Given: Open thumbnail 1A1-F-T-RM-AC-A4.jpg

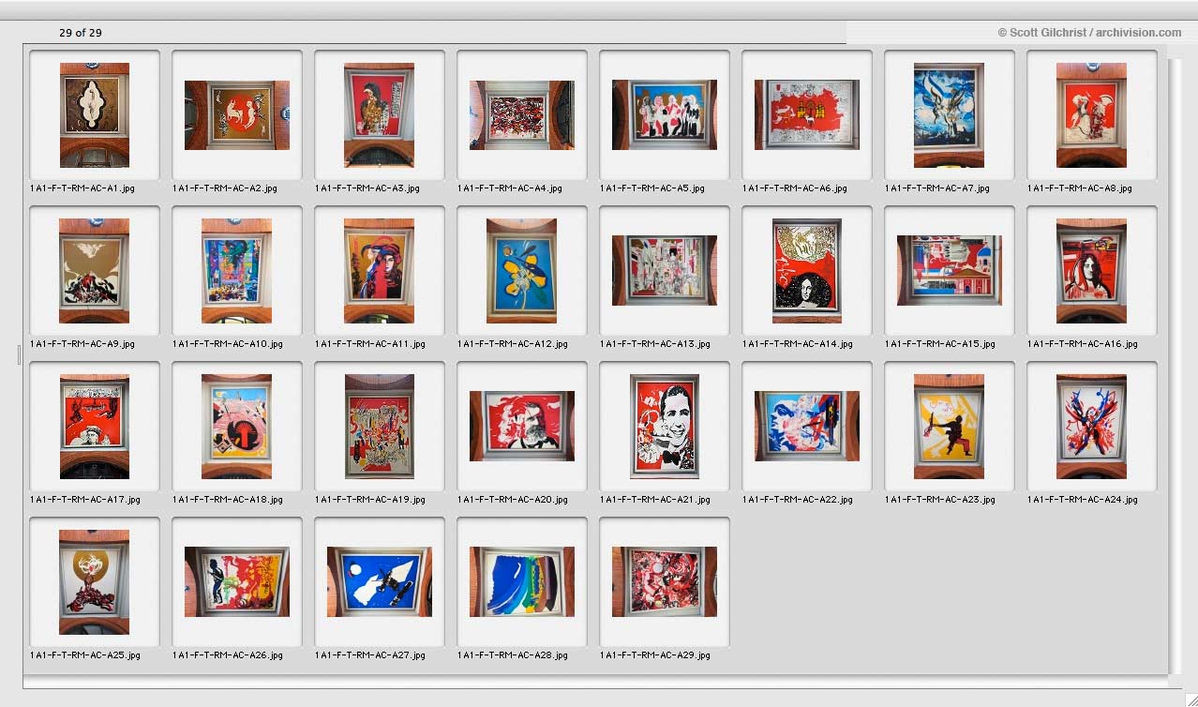Looking at the screenshot, I should [x=522, y=115].
